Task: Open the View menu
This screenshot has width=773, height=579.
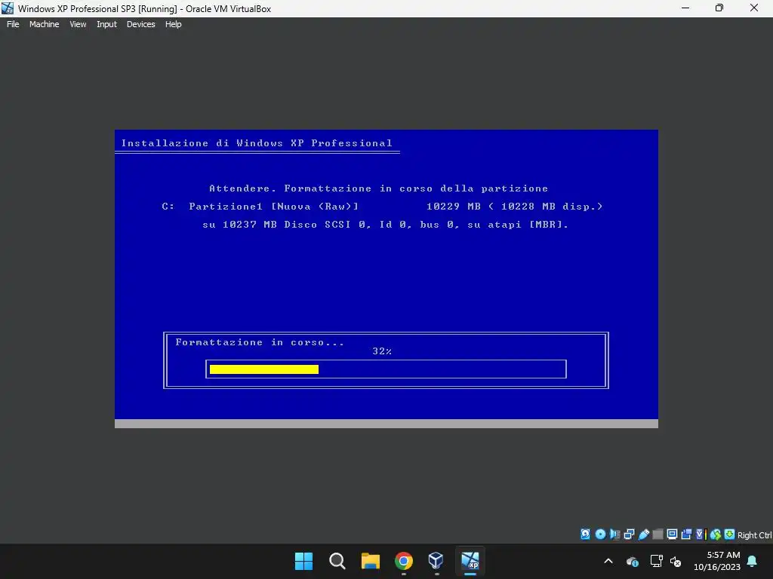Action: 78,24
